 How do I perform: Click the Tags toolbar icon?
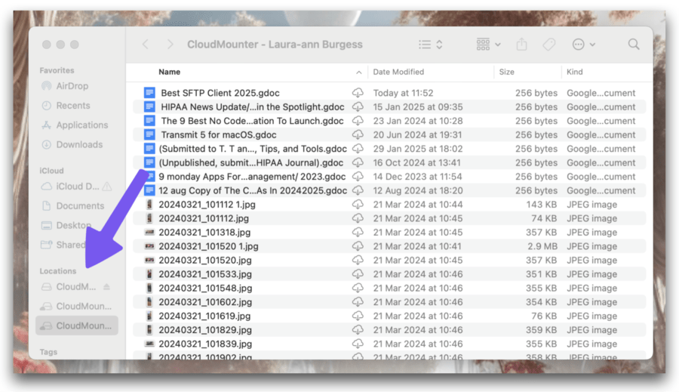point(548,45)
